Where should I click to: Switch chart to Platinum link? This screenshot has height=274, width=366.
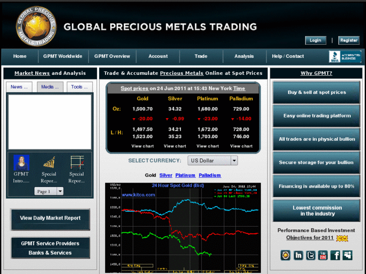pos(185,175)
